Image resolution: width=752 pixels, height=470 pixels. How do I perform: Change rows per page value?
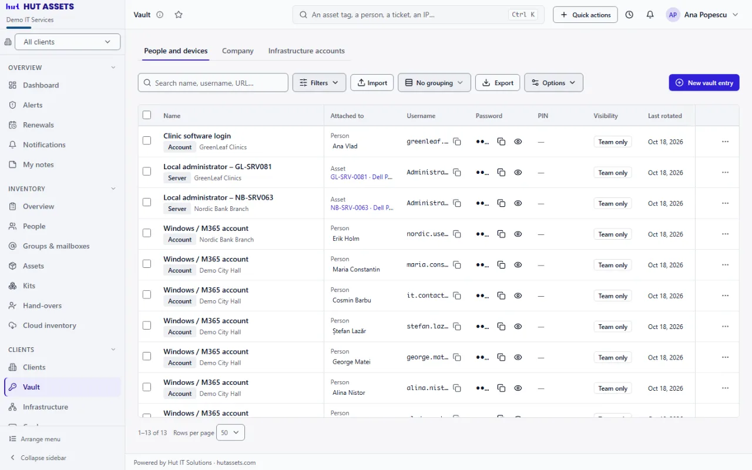[230, 432]
